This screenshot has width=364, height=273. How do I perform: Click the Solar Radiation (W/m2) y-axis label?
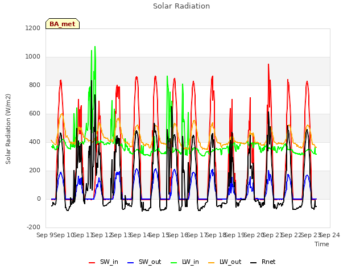pos(8,129)
